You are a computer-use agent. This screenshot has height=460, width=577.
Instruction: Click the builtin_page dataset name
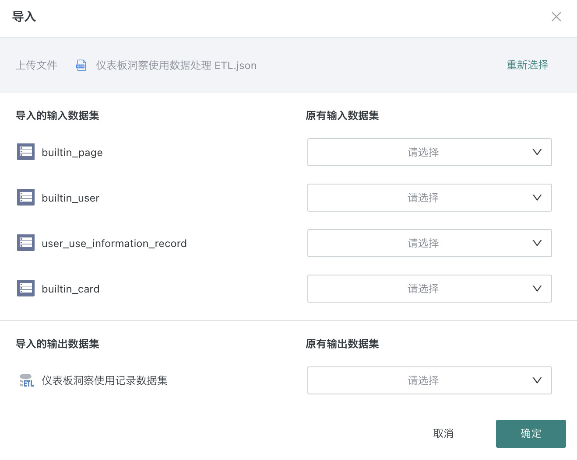(x=72, y=153)
